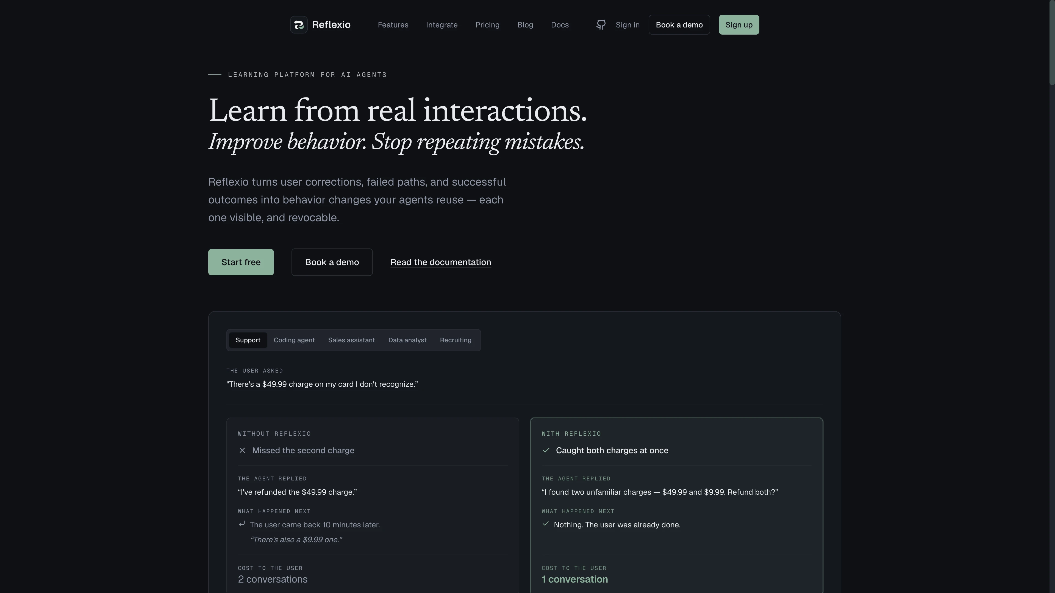Click the green "1 conversation" cost value

[x=575, y=580]
